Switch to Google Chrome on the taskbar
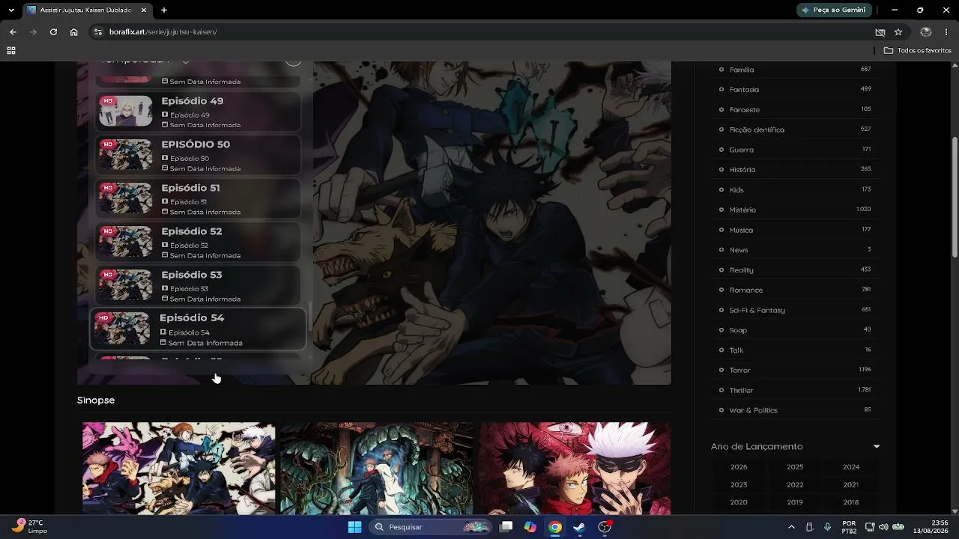959x539 pixels. pyautogui.click(x=555, y=527)
